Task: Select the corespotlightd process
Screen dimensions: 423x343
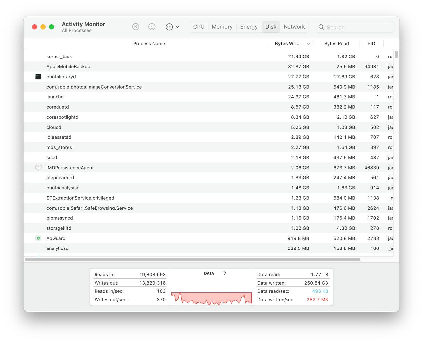Action: (x=62, y=117)
